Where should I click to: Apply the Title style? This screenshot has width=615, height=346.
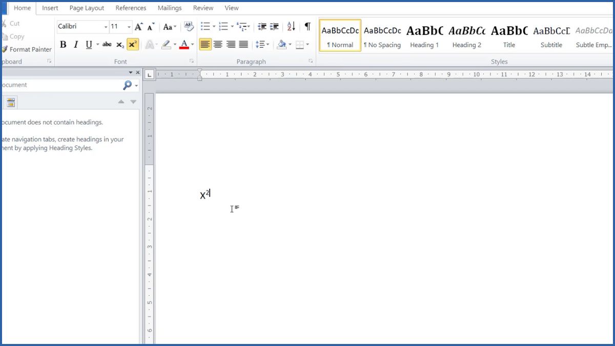pyautogui.click(x=509, y=35)
